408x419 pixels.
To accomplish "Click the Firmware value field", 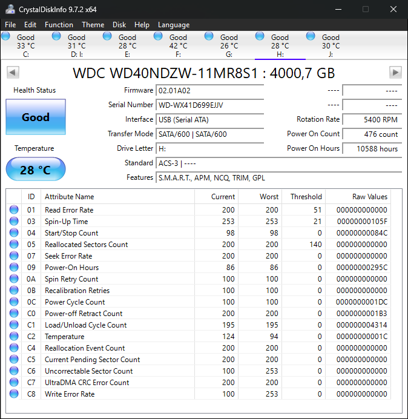I will (x=209, y=90).
